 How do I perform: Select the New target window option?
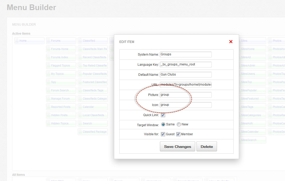tap(179, 124)
